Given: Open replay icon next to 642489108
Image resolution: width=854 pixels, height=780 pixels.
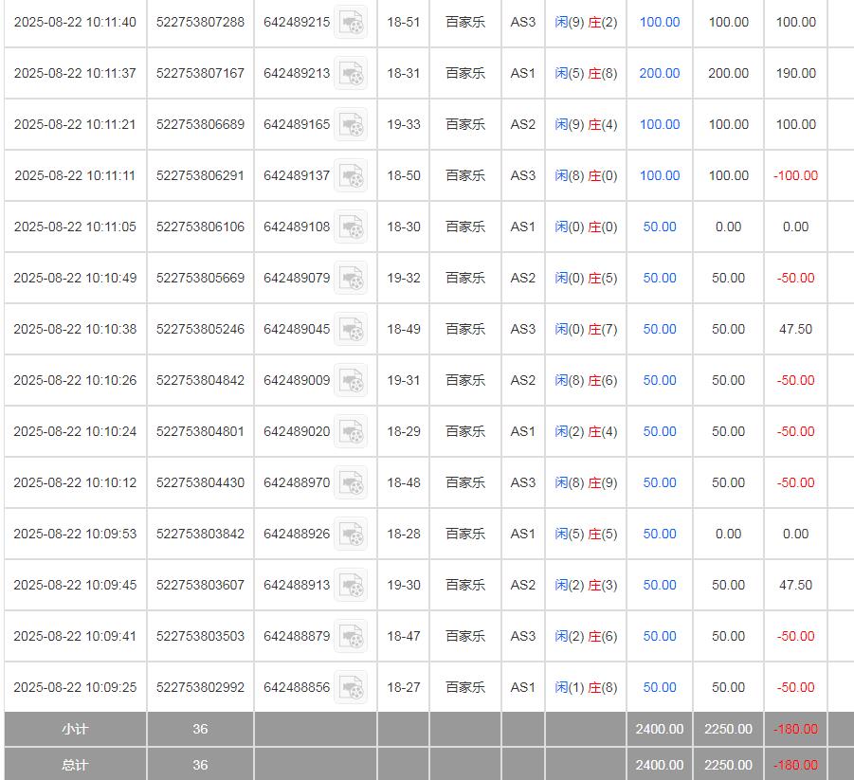Looking at the screenshot, I should [x=352, y=227].
